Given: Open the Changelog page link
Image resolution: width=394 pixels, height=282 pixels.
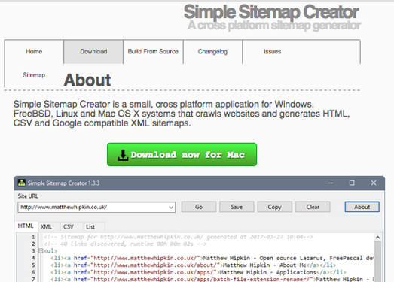Looking at the screenshot, I should click(212, 51).
